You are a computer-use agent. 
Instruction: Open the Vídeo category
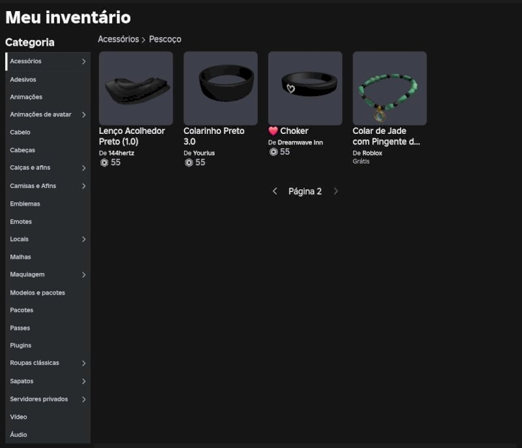48,417
